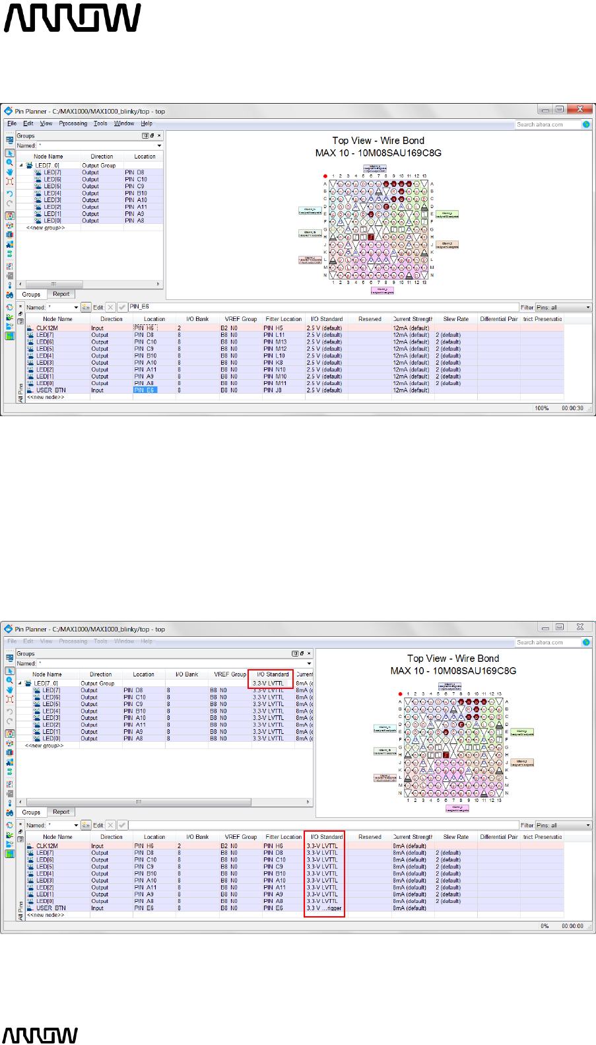Screen dimensions: 596x1045
Task: Open the Edit menu in first Pin Planner window
Action: [x=28, y=124]
